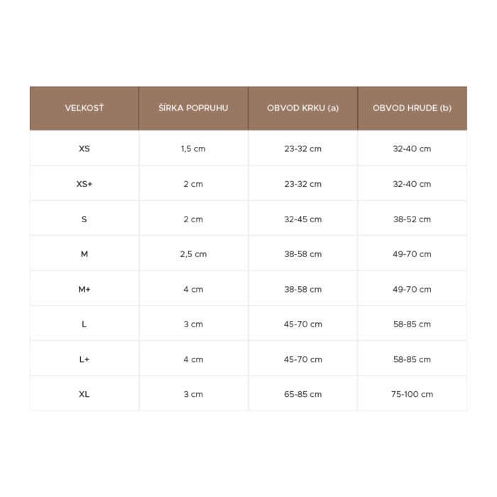Click the 32-45 cm neck circumference cell
The height and width of the screenshot is (497, 497).
point(302,219)
